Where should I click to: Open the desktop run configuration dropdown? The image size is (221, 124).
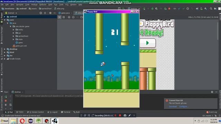[x=134, y=9]
